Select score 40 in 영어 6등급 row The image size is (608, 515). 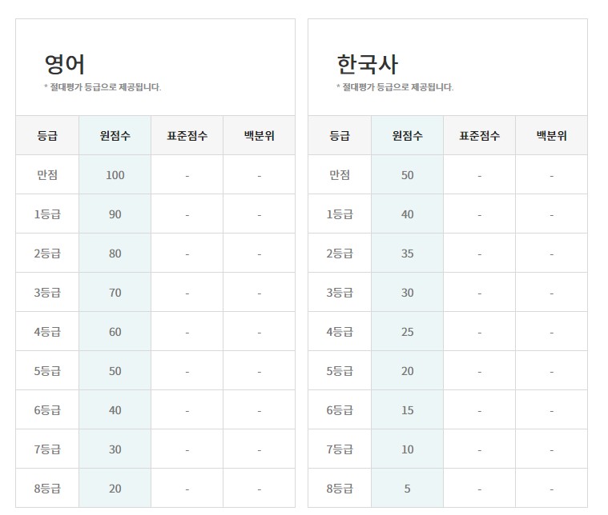(115, 410)
